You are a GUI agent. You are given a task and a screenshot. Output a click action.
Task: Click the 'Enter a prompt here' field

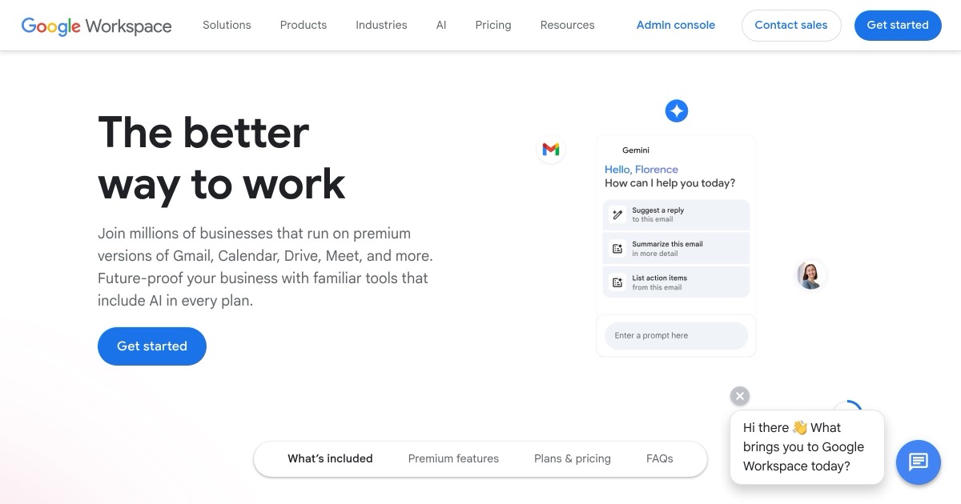675,335
